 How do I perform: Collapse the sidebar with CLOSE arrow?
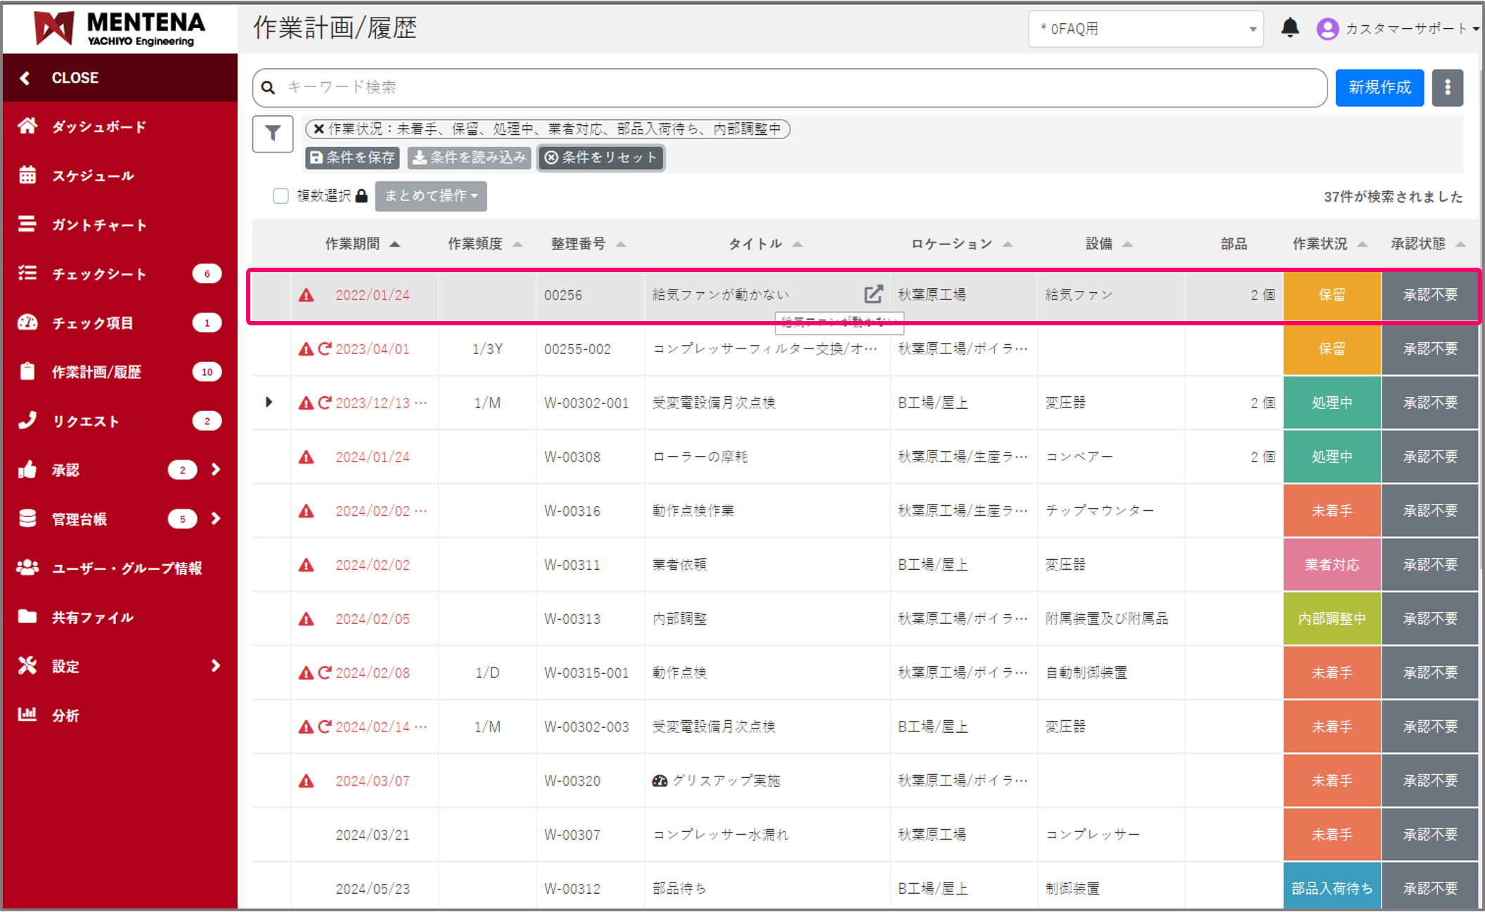coord(25,78)
